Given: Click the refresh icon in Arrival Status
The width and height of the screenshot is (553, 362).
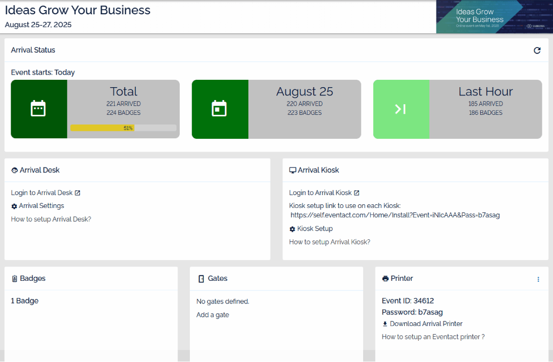Looking at the screenshot, I should click(537, 50).
